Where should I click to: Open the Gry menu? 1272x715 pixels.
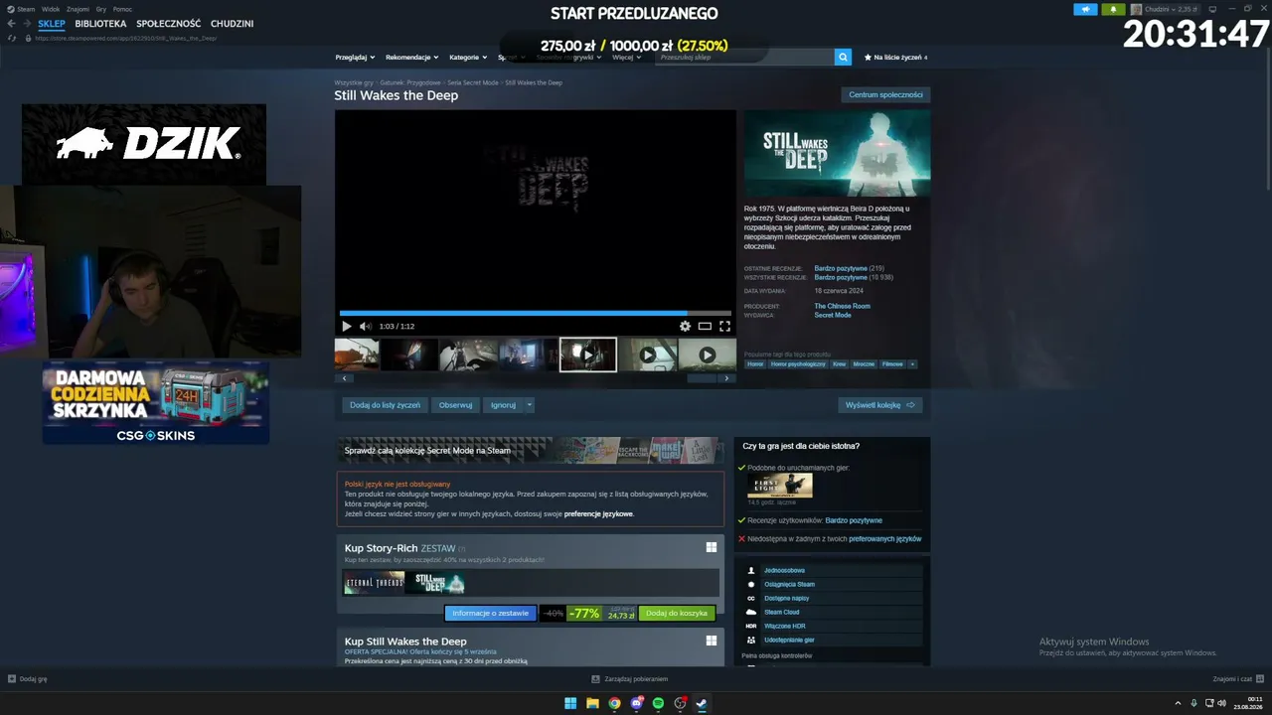coord(101,9)
